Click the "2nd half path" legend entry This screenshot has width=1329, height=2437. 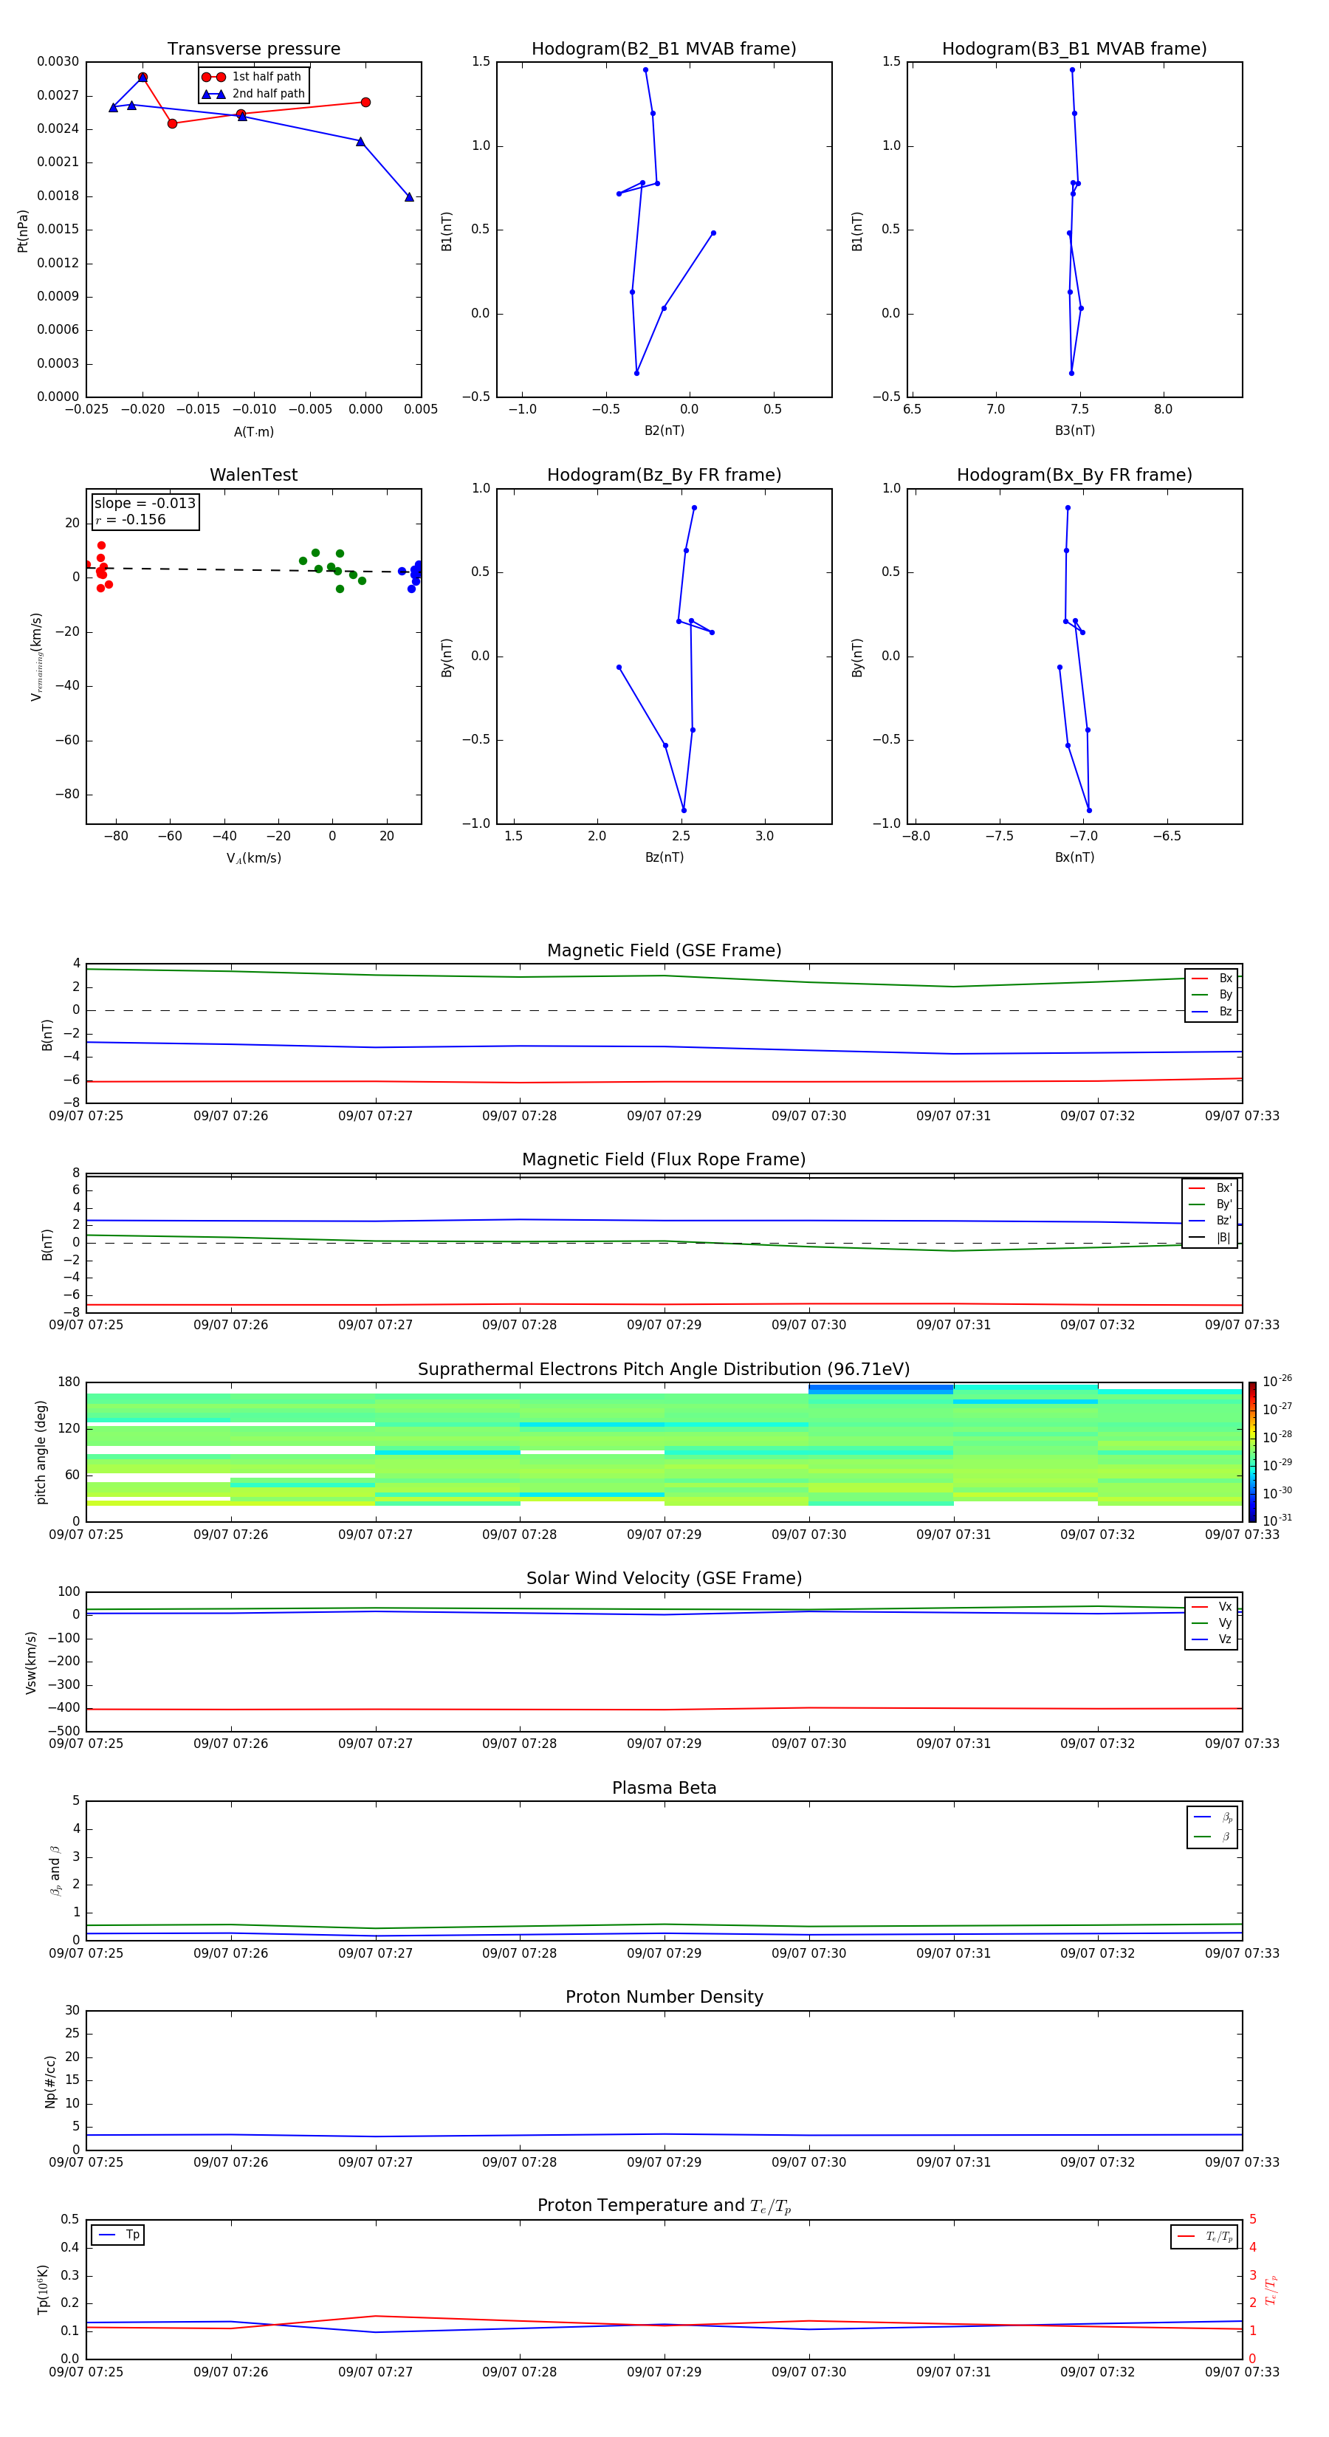[x=253, y=94]
